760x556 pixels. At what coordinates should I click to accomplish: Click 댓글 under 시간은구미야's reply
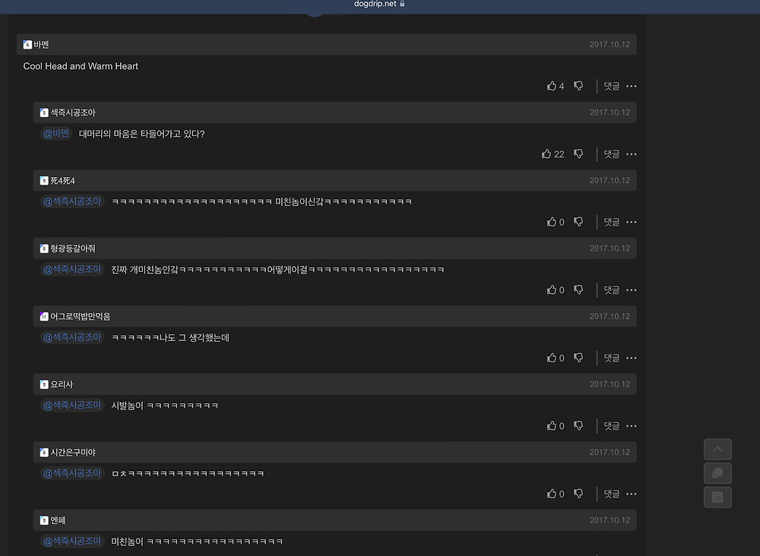[611, 494]
